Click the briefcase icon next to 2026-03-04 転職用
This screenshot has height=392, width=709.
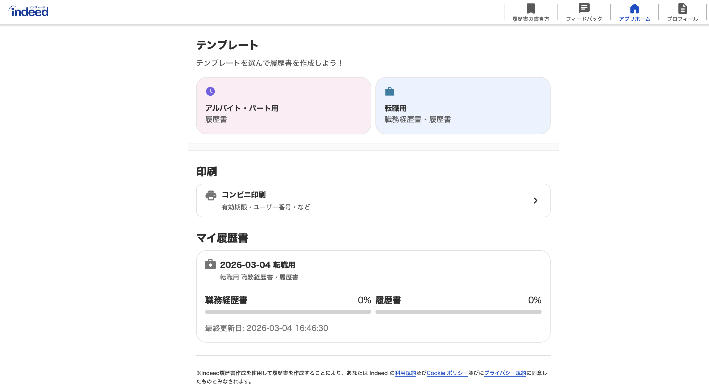coord(210,265)
